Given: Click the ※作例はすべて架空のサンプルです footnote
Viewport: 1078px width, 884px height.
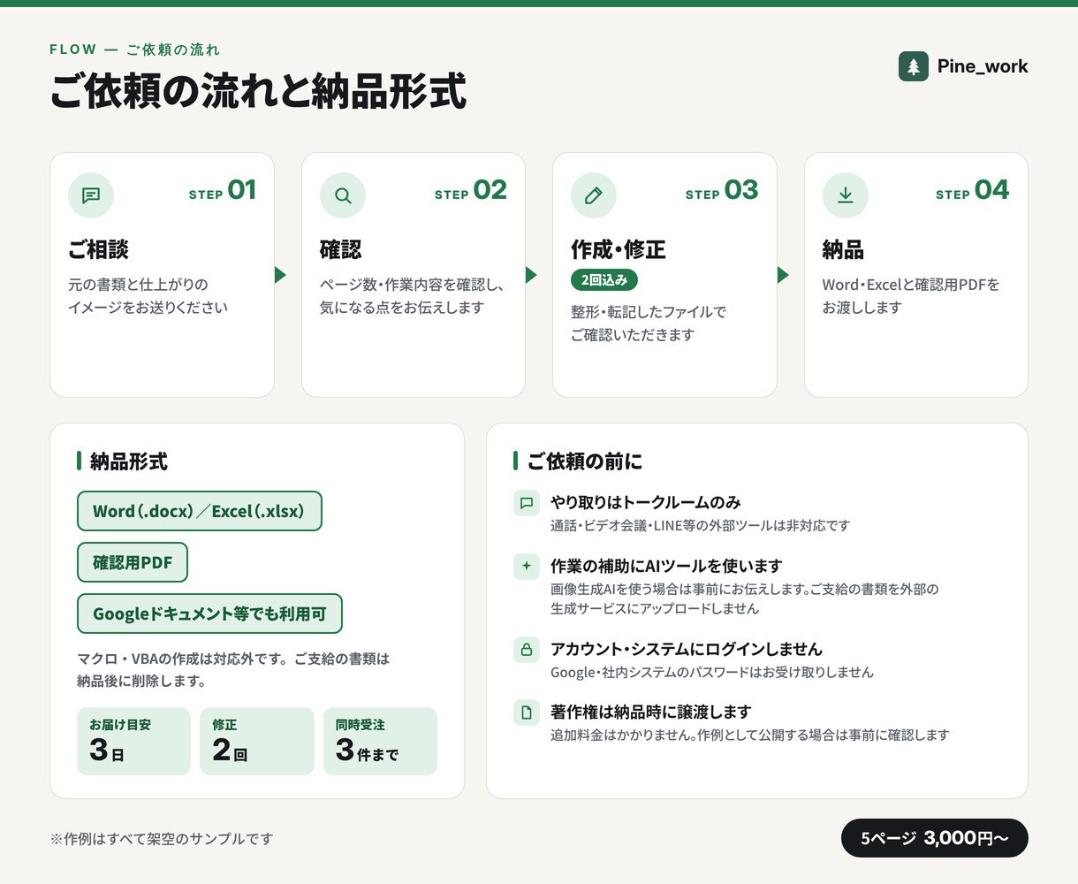Looking at the screenshot, I should [162, 839].
